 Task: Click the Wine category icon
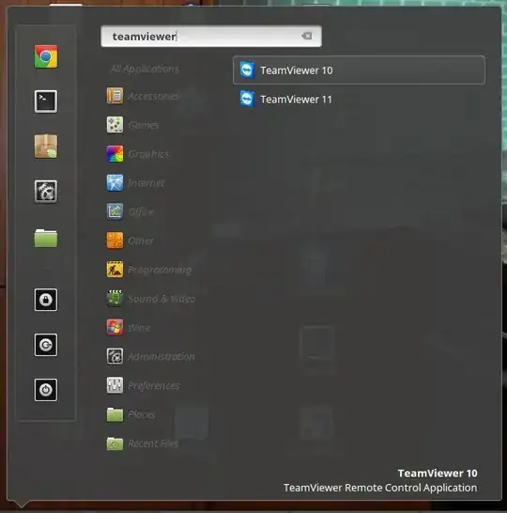tap(115, 328)
